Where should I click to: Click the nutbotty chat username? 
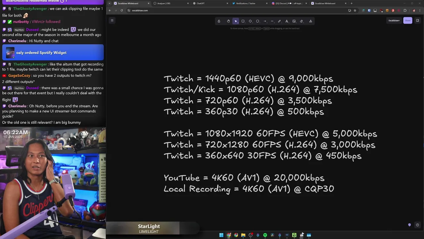click(21, 22)
